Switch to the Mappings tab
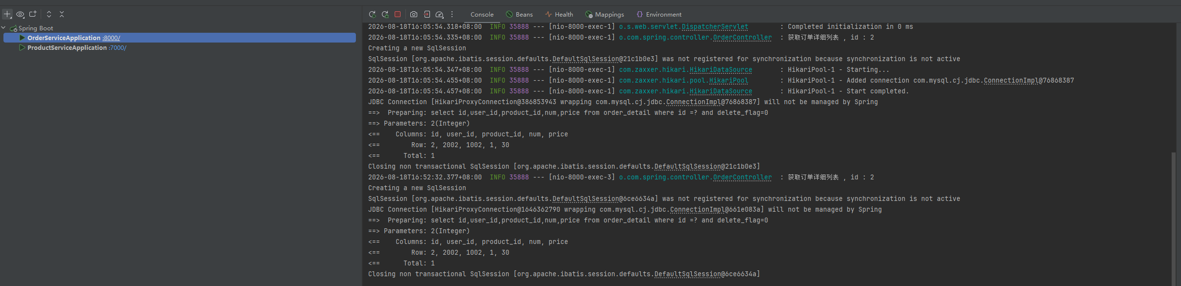The image size is (1181, 286). [604, 15]
